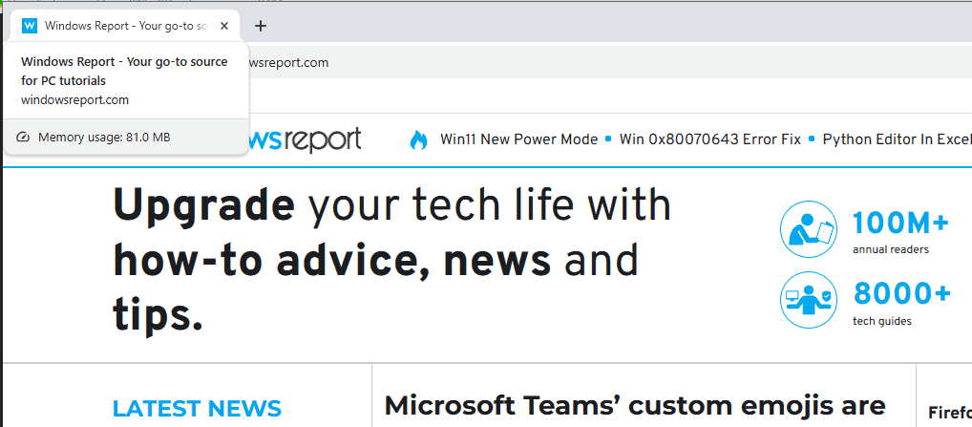
Task: Open the Microsoft Teams' custom emojis article
Action: point(635,407)
